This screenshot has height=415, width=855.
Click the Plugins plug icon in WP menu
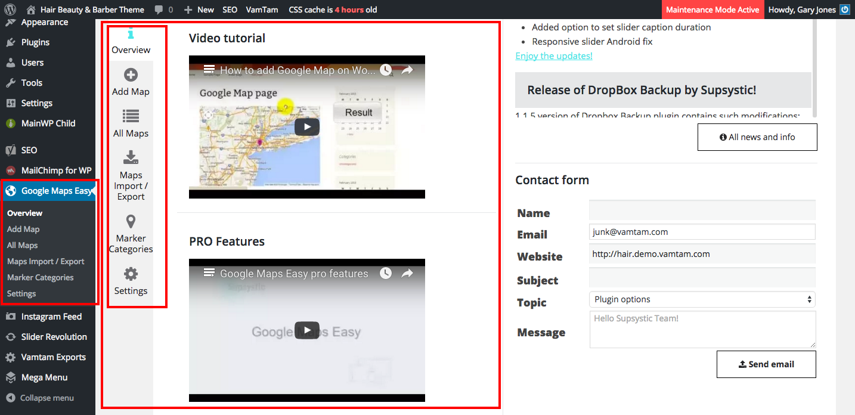click(10, 42)
